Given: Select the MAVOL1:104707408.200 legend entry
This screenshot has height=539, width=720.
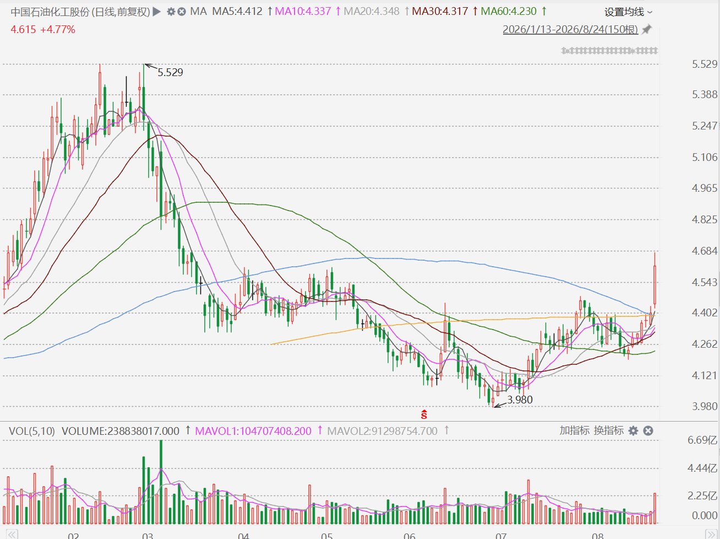Looking at the screenshot, I should (x=253, y=430).
